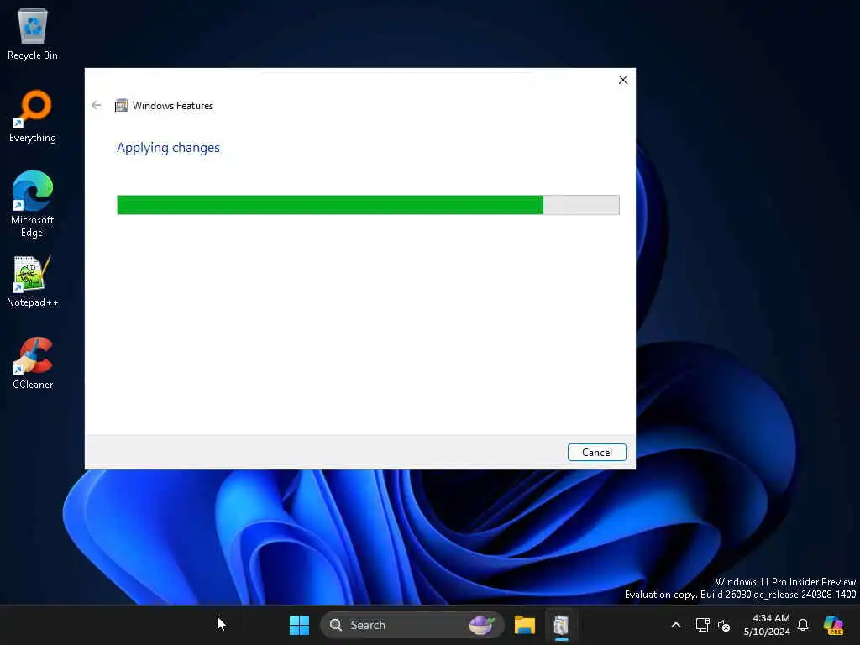The image size is (860, 645).
Task: Open the clock showing 4:34 AM
Action: click(x=767, y=625)
